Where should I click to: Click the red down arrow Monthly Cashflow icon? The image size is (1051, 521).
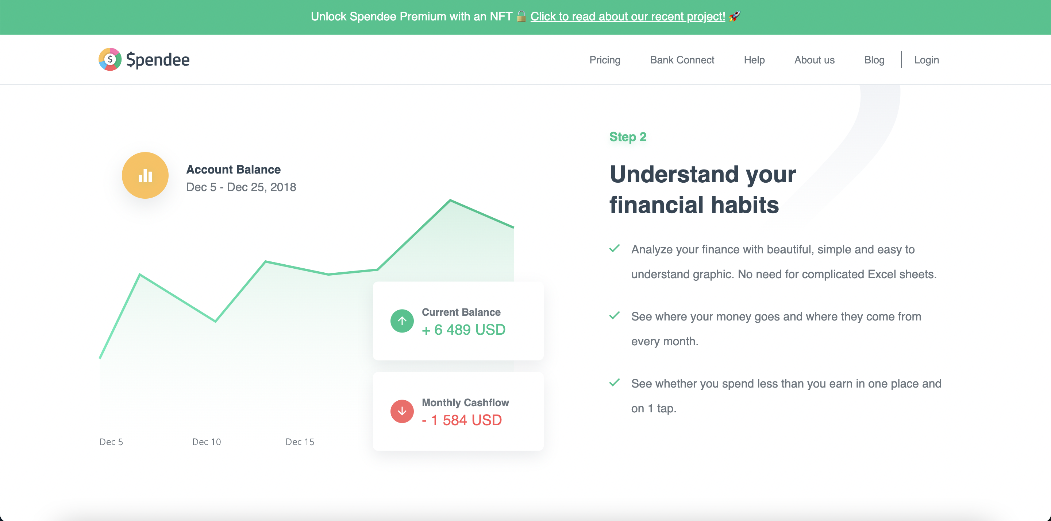[x=402, y=411]
